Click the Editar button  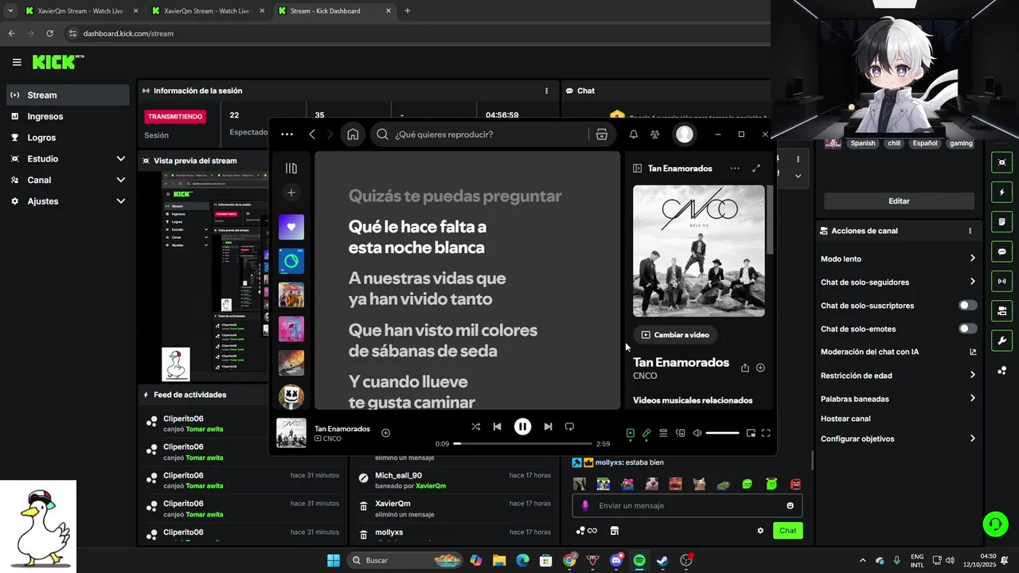[899, 201]
